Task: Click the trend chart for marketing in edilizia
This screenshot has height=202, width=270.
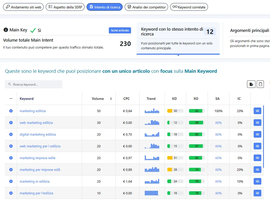Action: point(152,181)
